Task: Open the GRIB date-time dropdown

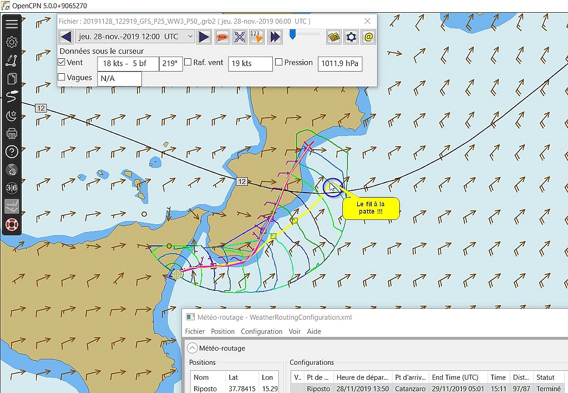Action: pyautogui.click(x=190, y=37)
